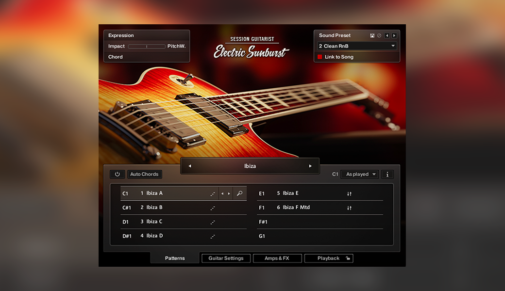Open the info 'i' button

tap(387, 174)
